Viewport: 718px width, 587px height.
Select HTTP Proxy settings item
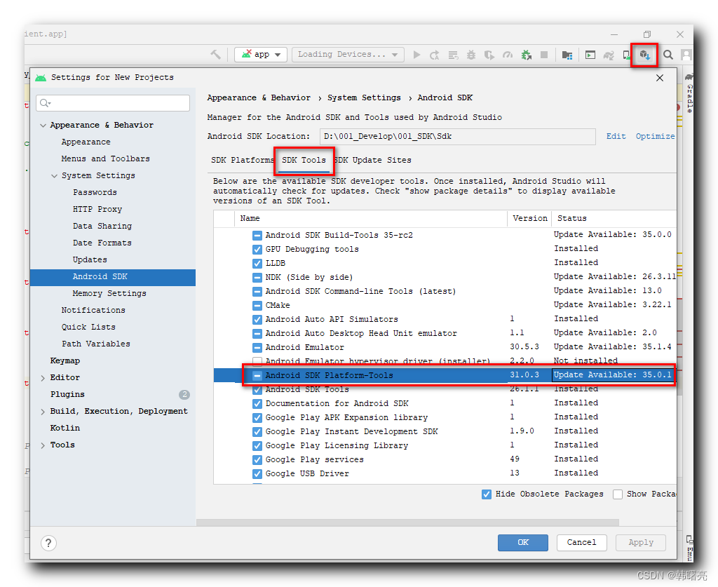pos(97,209)
